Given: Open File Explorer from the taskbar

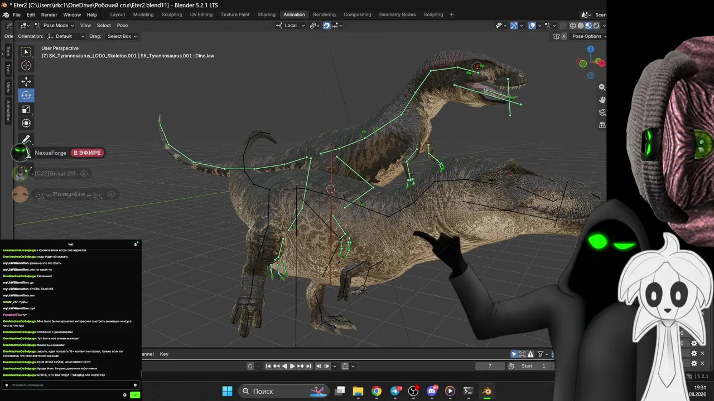Looking at the screenshot, I should [358, 391].
